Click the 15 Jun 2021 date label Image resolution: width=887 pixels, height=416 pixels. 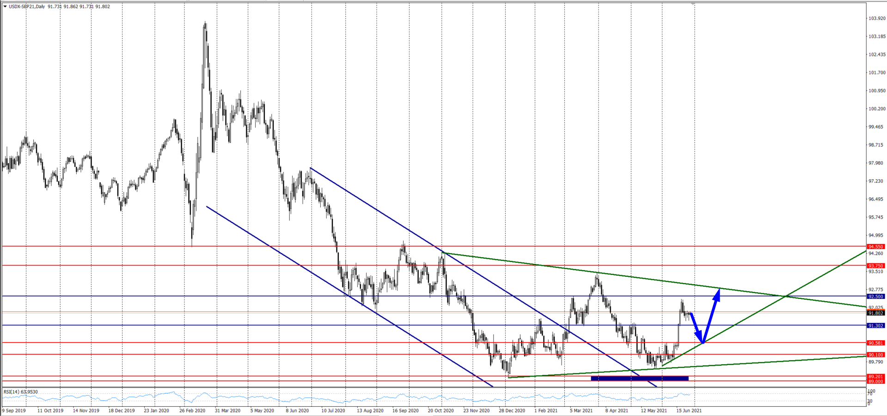click(689, 410)
